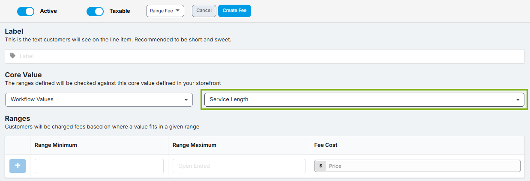The width and height of the screenshot is (530, 181).
Task: Click the tag icon in Label field
Action: tap(12, 56)
